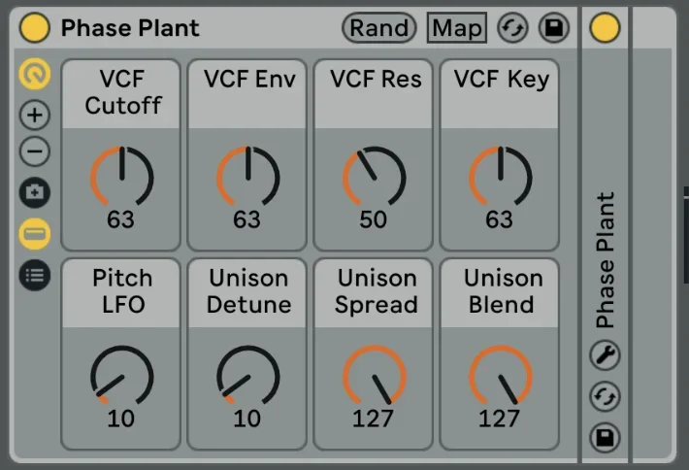Select the VCF Cutoff macro label
The height and width of the screenshot is (470, 689).
[122, 92]
